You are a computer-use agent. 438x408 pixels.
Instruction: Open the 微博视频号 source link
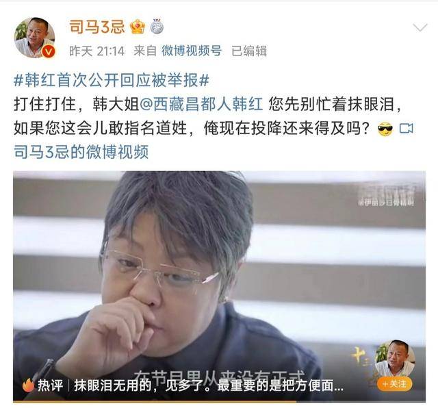point(192,51)
